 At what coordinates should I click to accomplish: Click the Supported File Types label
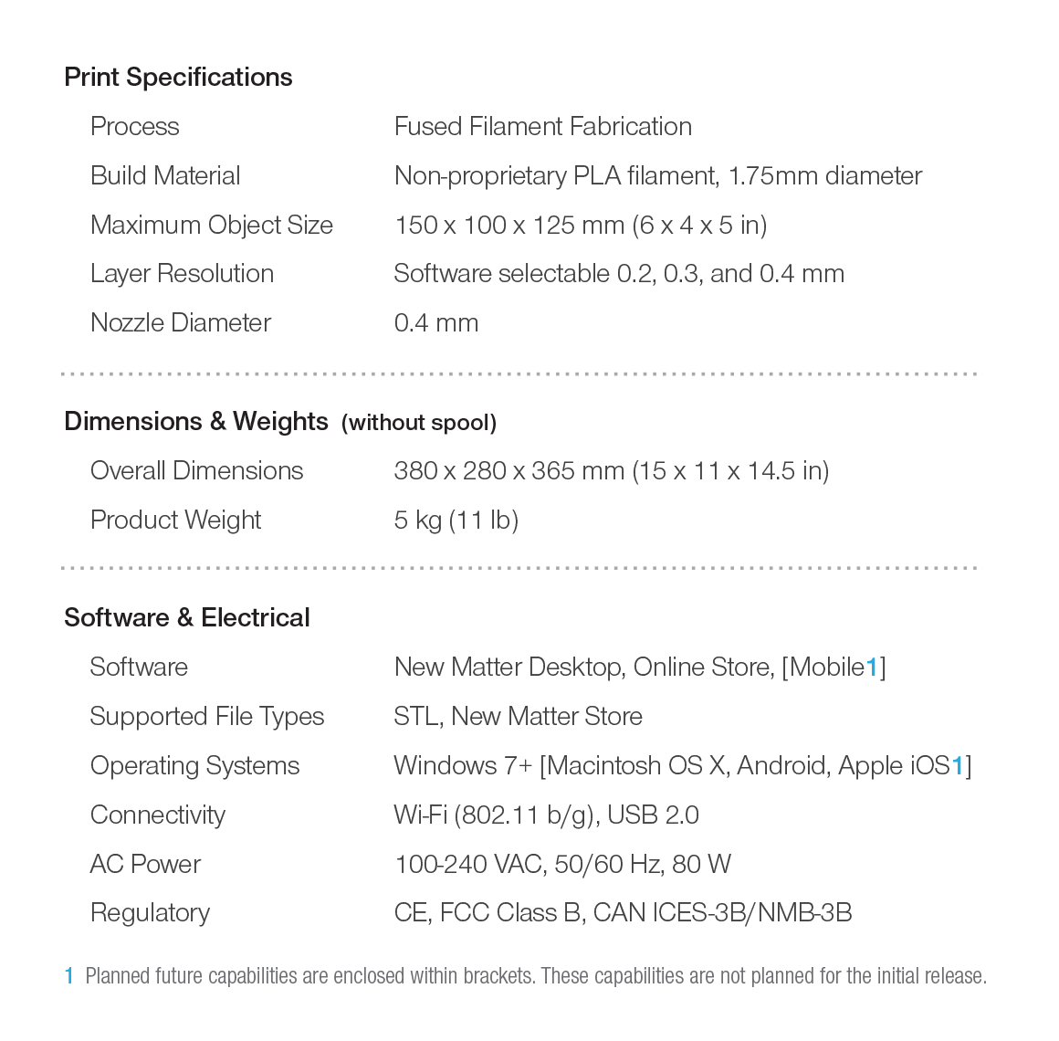pyautogui.click(x=206, y=717)
